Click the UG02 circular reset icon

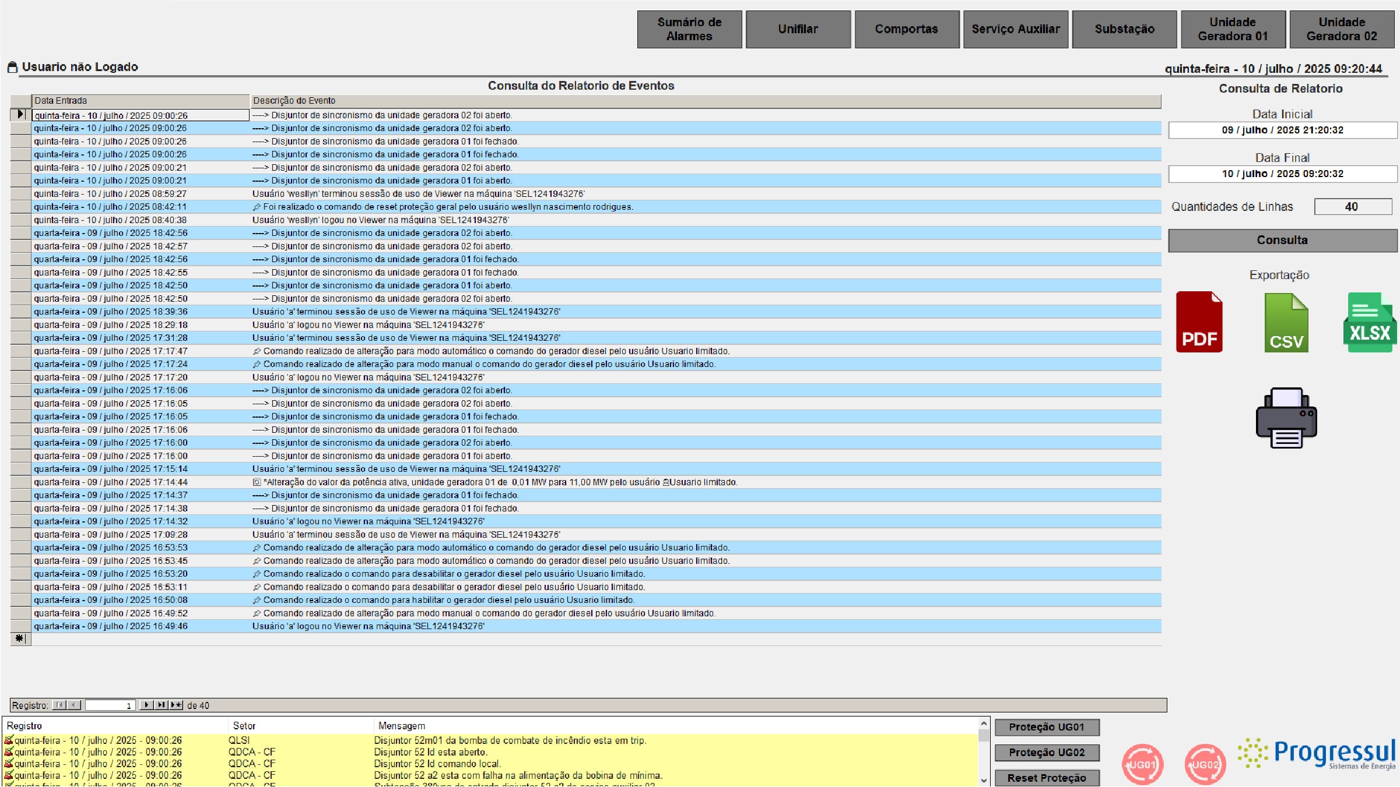pyautogui.click(x=1205, y=764)
